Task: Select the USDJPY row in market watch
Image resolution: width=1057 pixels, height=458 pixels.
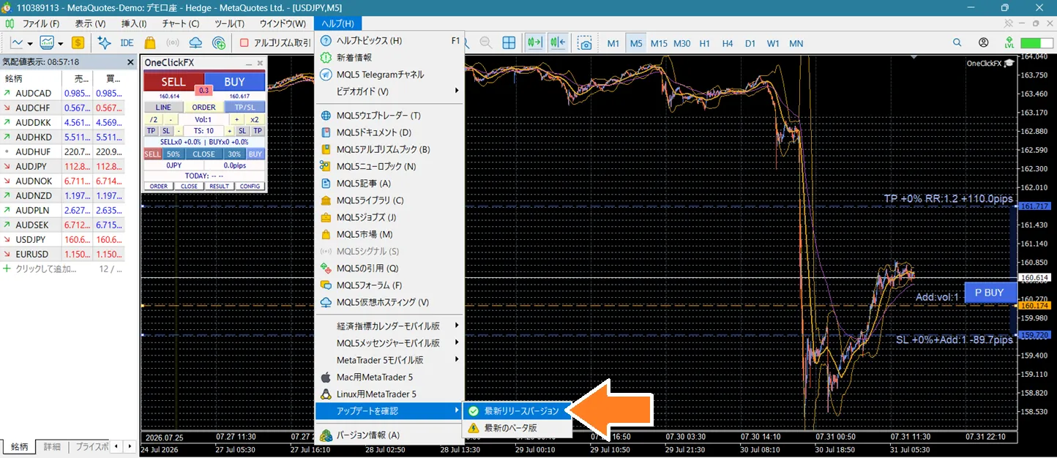Action: click(x=63, y=239)
